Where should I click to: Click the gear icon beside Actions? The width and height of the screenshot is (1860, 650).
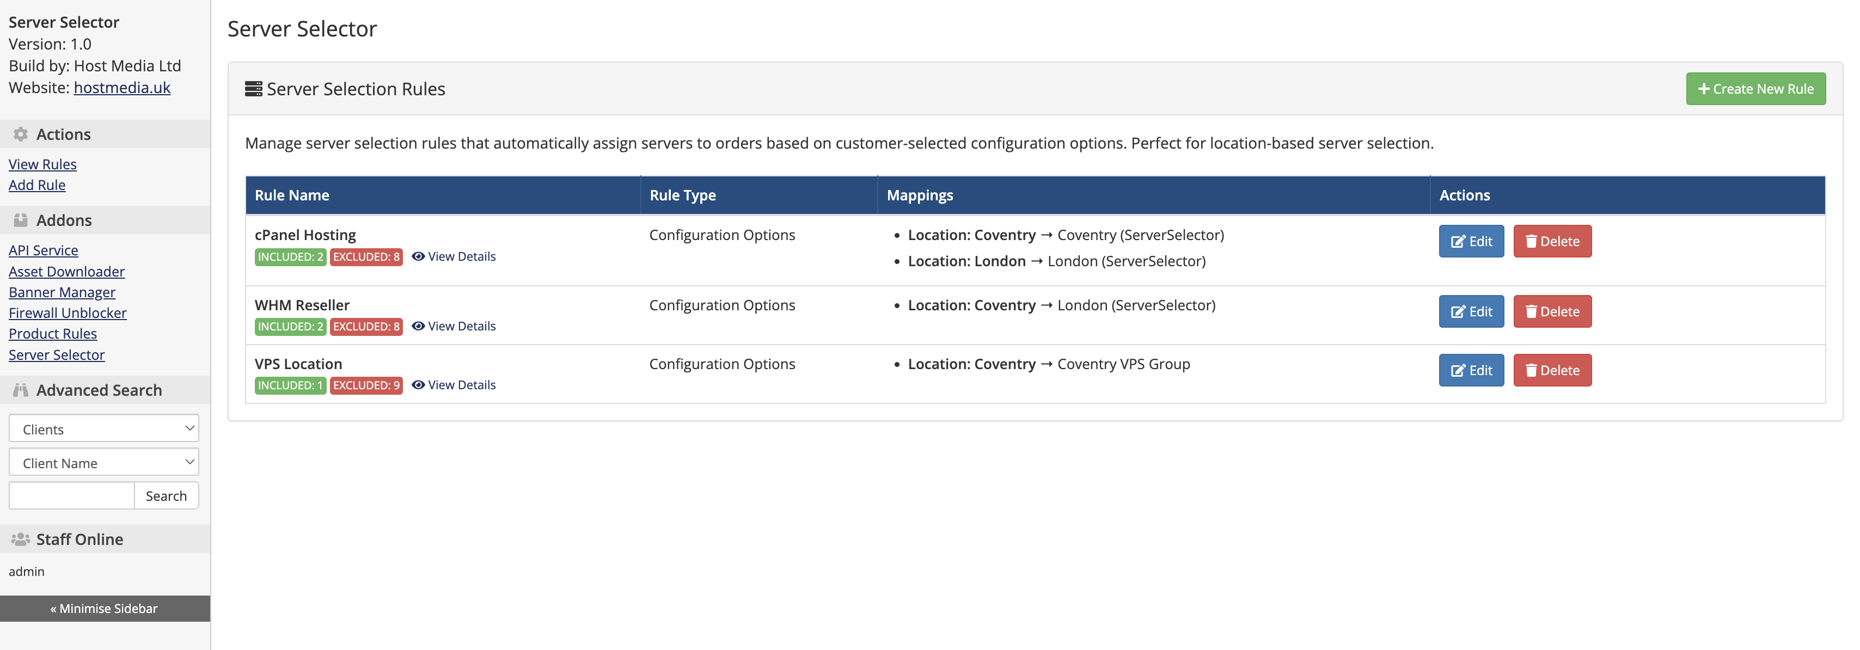(x=20, y=134)
